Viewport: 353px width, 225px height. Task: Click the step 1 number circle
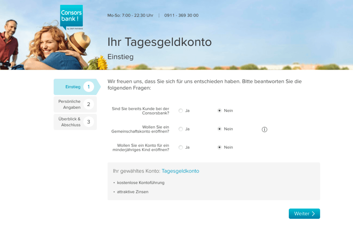pyautogui.click(x=89, y=87)
